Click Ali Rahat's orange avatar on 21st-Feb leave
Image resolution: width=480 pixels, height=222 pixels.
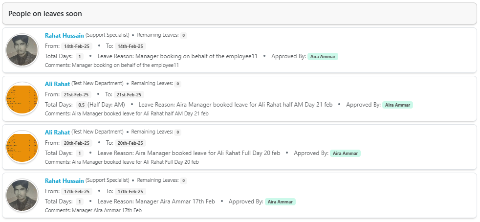[x=22, y=99]
